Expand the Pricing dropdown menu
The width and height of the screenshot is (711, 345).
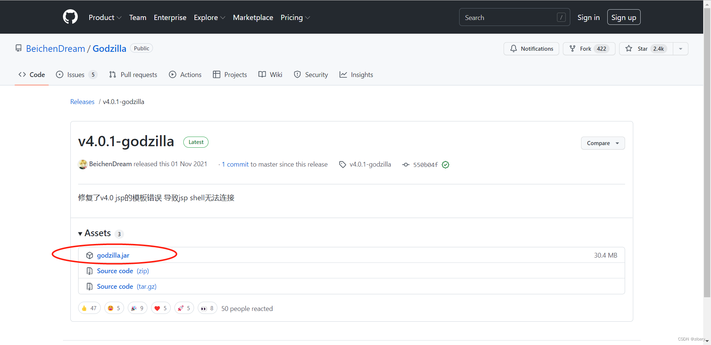295,17
